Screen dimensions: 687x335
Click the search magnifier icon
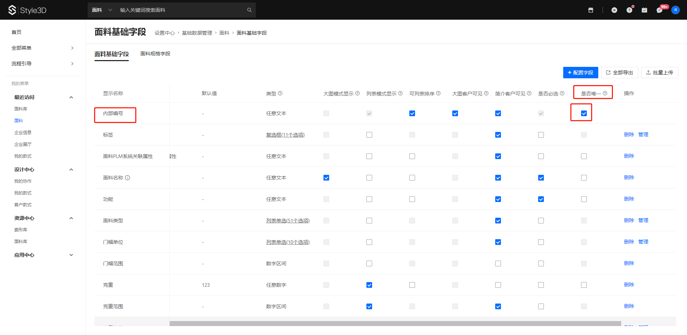249,10
